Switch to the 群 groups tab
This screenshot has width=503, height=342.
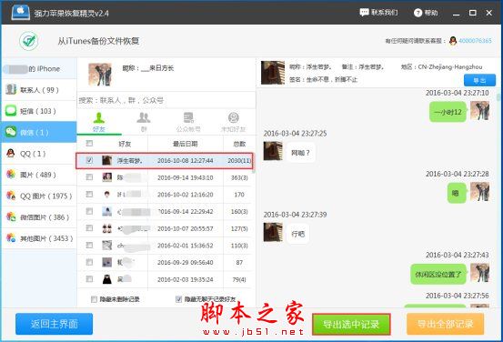coord(144,122)
